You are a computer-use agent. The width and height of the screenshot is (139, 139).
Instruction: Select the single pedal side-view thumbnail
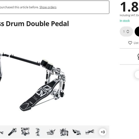click(x=12, y=132)
